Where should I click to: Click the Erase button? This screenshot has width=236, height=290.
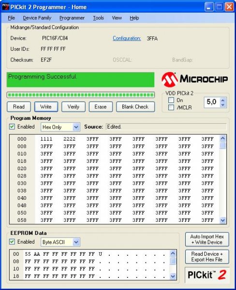[x=101, y=107]
